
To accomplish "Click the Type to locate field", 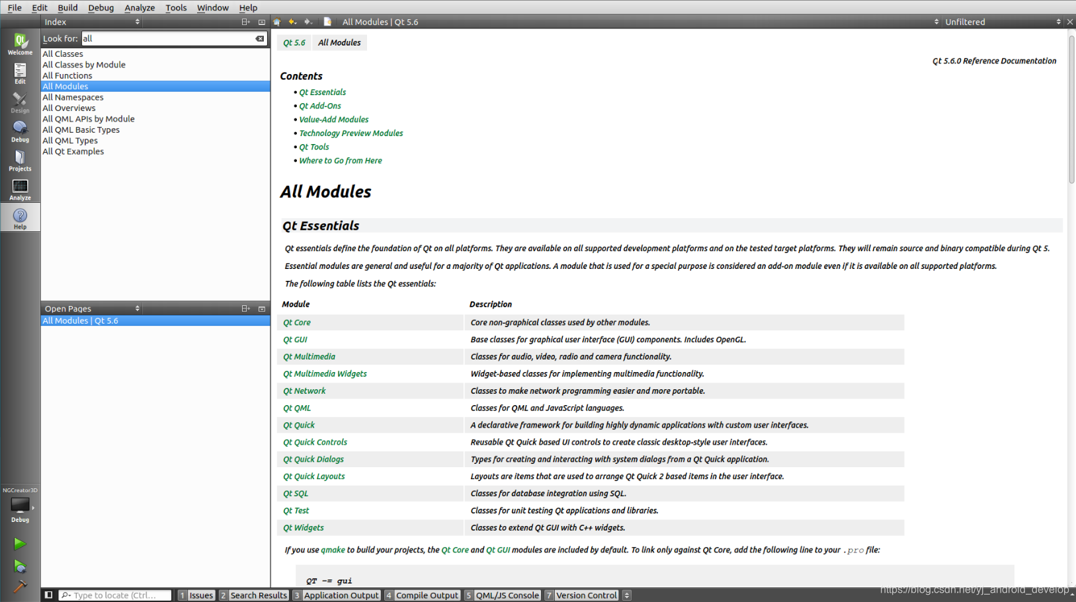I will [115, 595].
